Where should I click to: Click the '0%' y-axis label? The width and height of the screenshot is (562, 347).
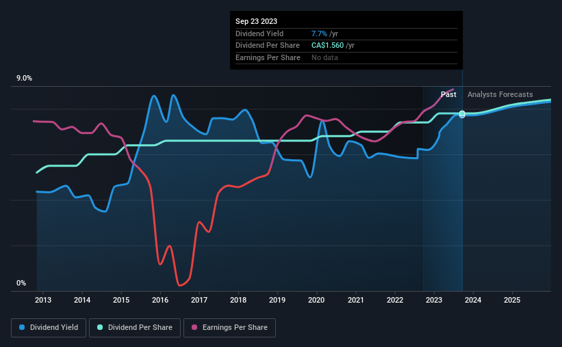[21, 283]
